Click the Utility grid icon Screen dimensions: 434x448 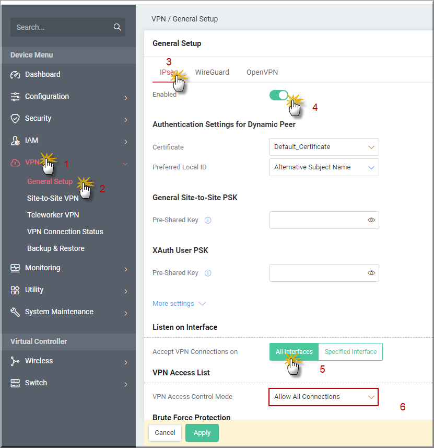point(15,290)
